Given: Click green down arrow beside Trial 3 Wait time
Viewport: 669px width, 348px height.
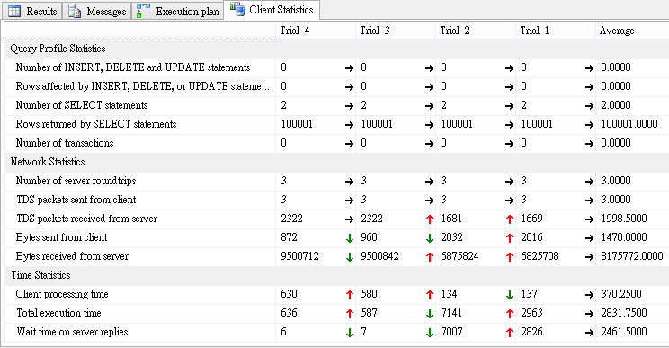Looking at the screenshot, I should pyautogui.click(x=430, y=333).
